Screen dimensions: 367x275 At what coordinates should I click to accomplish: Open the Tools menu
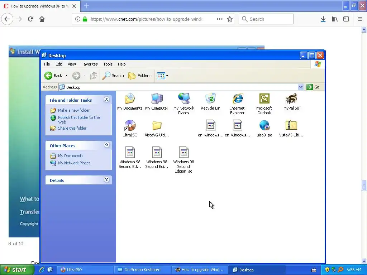(x=108, y=64)
